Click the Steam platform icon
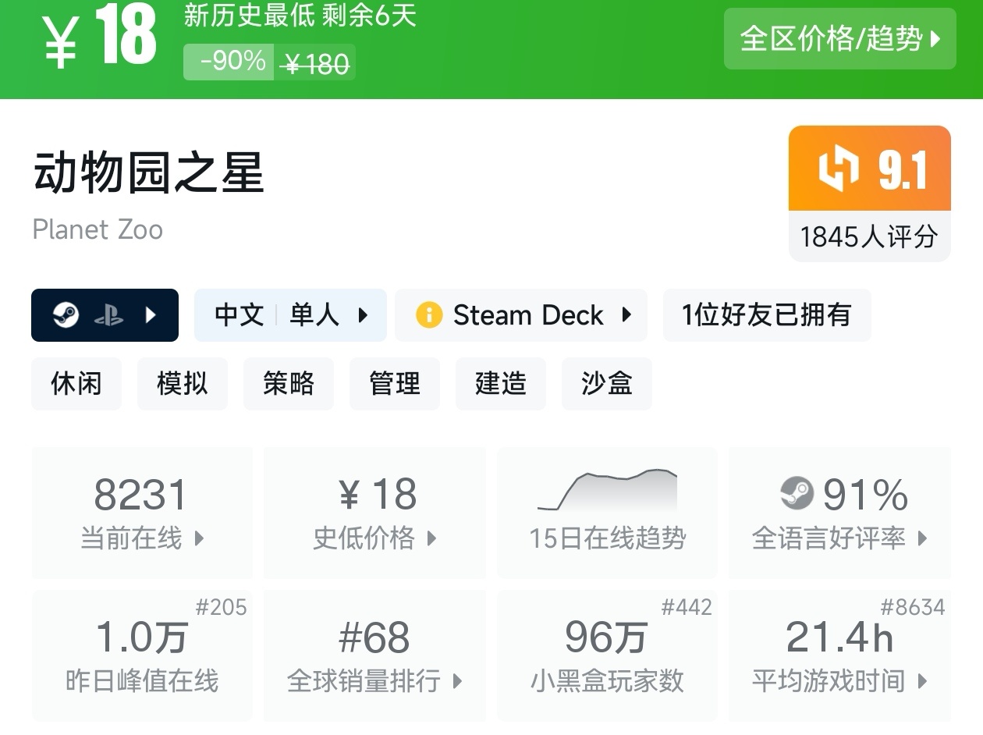 click(x=66, y=315)
